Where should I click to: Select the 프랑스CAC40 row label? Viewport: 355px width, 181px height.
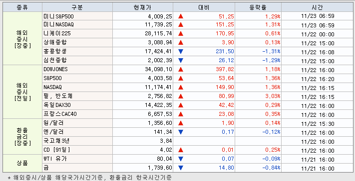[60, 114]
